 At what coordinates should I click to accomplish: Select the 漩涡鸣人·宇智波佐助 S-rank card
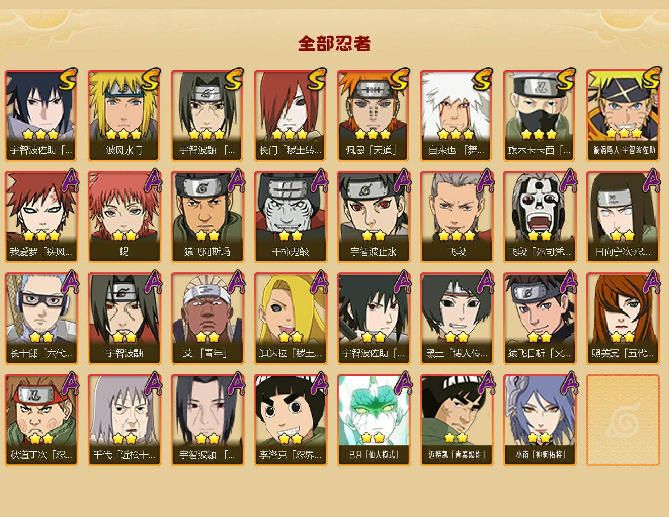click(x=623, y=115)
